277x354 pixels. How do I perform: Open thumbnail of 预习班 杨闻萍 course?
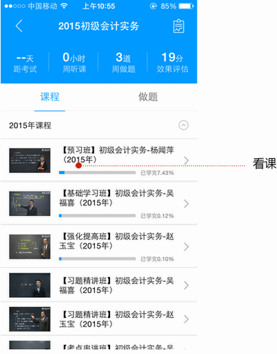30,160
